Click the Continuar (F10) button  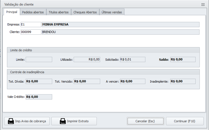click(x=184, y=121)
